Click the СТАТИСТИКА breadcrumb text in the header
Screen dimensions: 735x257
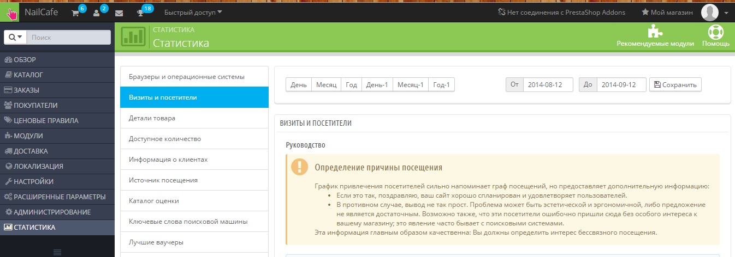point(174,30)
